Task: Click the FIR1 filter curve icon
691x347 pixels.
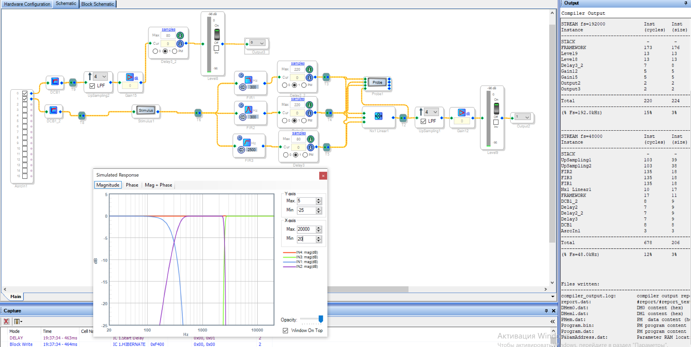Action: click(248, 80)
